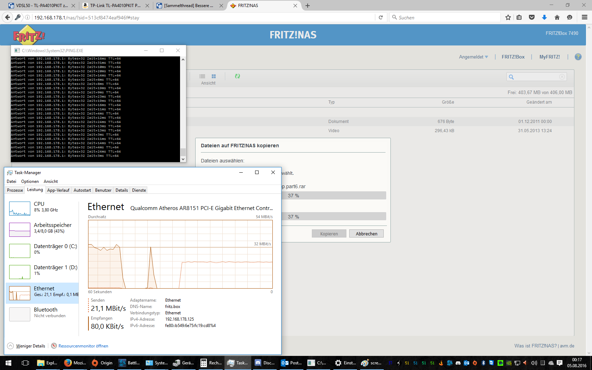Switch to the Benutzer tab

tap(103, 190)
